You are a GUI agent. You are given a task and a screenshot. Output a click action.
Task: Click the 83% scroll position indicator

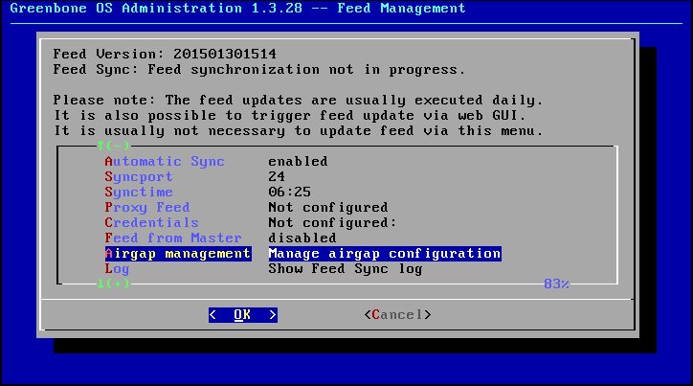(x=556, y=284)
